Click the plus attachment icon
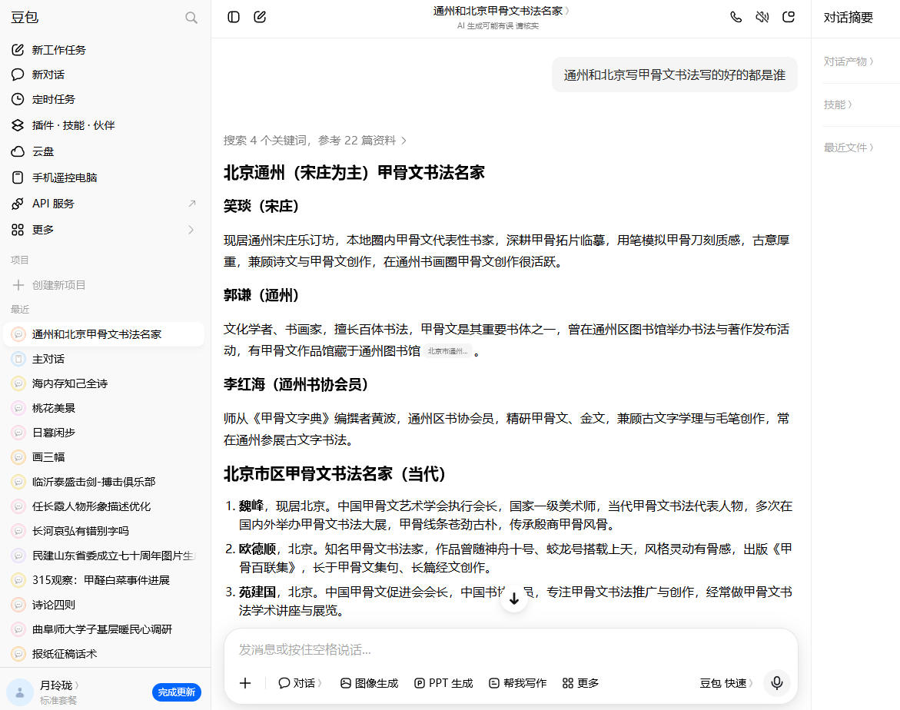The image size is (900, 710). tap(245, 683)
